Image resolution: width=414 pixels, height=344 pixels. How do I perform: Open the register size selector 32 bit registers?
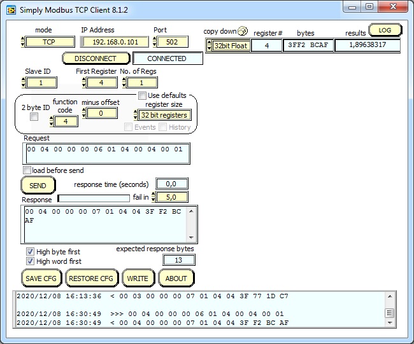click(164, 115)
